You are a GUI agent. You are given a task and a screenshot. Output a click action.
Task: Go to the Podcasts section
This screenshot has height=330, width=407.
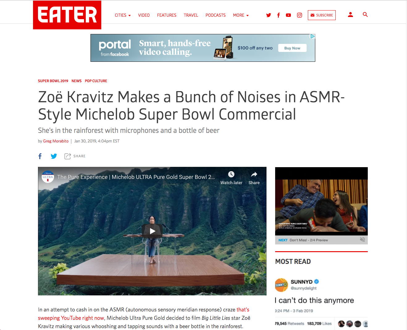(216, 15)
